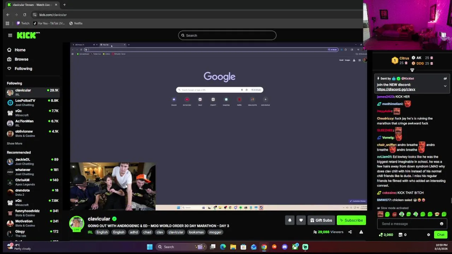Open funnyhoodvidz recommended channel
Image resolution: width=452 pixels, height=254 pixels.
(x=32, y=213)
